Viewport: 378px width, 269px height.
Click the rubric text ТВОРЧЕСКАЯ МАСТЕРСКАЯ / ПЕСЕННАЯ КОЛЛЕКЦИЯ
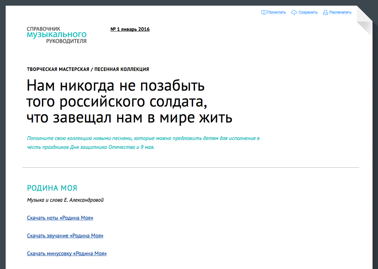(x=88, y=69)
